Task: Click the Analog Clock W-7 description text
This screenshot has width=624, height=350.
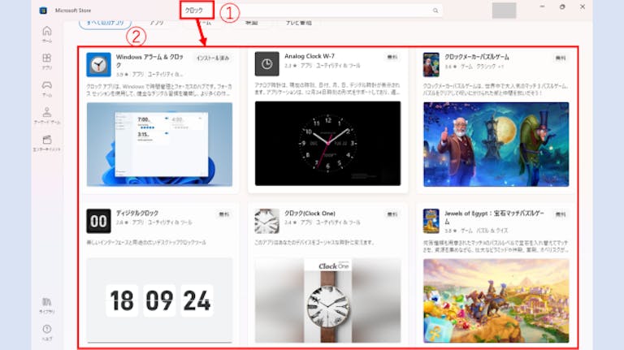Action: (327, 89)
